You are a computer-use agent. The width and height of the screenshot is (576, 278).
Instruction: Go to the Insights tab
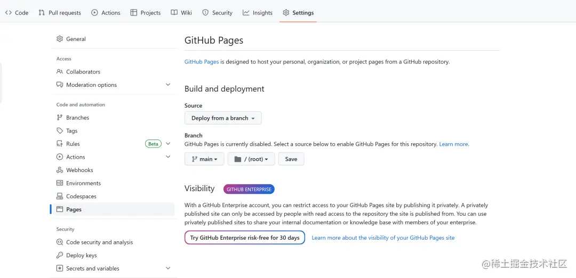(x=258, y=13)
